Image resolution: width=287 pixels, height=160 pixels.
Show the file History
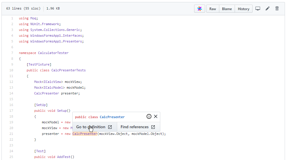pyautogui.click(x=243, y=9)
